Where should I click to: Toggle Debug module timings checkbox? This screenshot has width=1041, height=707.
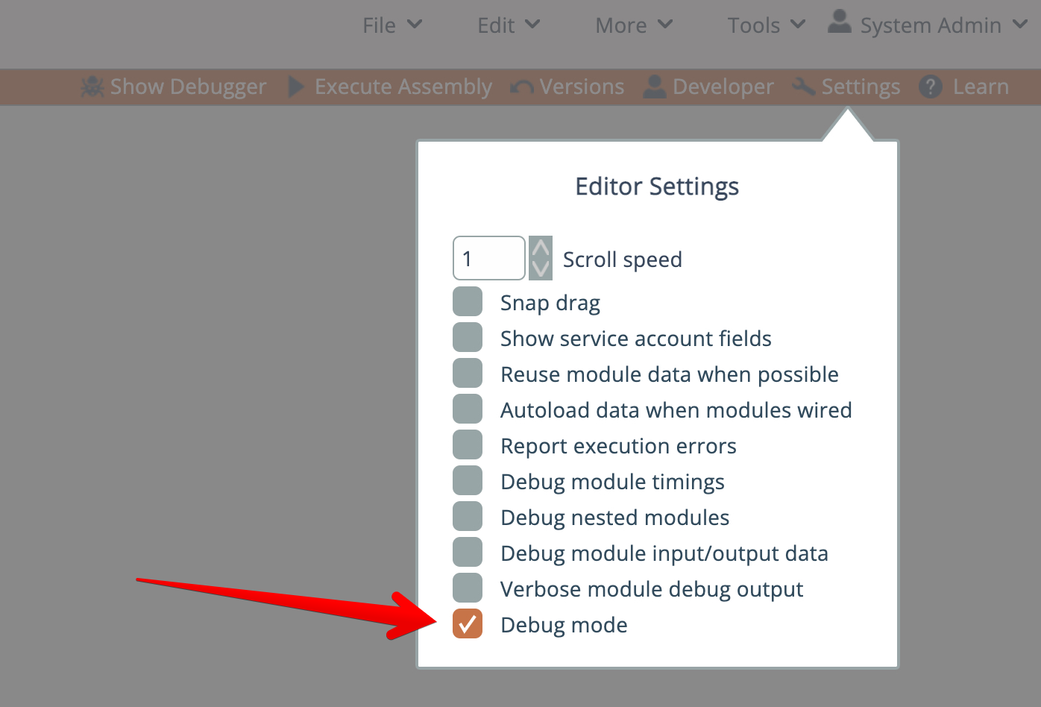click(x=468, y=481)
